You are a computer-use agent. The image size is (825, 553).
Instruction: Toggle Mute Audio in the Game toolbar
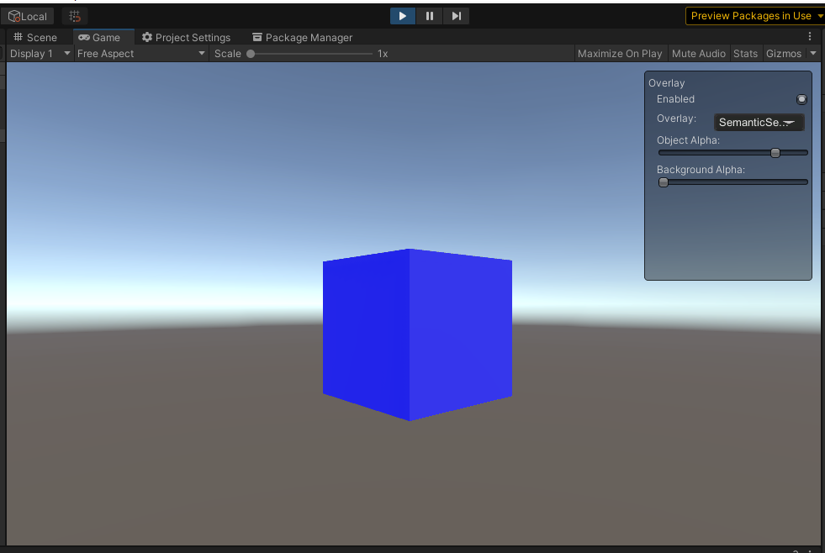[x=698, y=53]
